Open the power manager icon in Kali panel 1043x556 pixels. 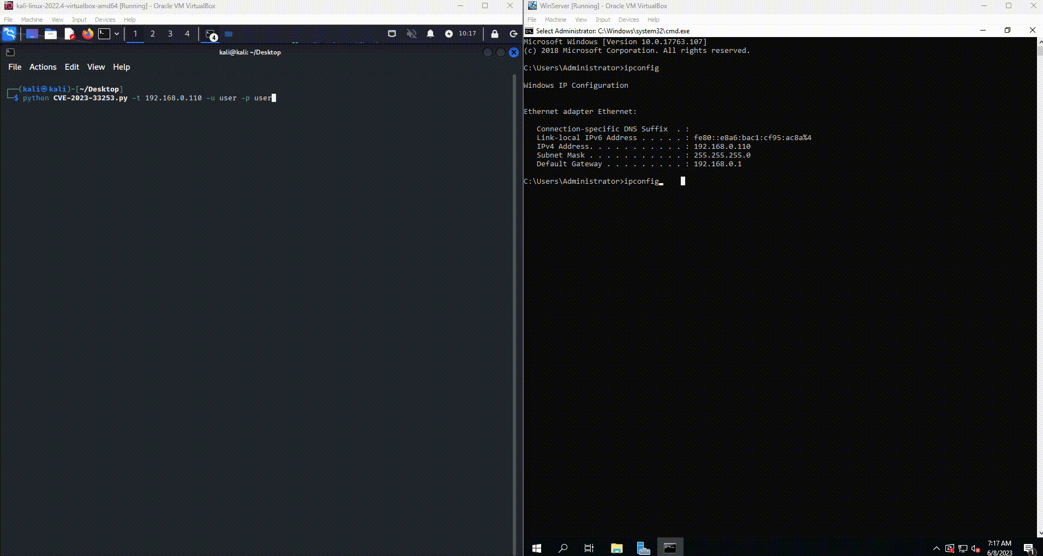coord(449,34)
